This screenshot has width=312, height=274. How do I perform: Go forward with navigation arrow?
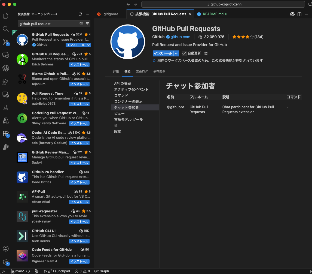pos(136,4)
